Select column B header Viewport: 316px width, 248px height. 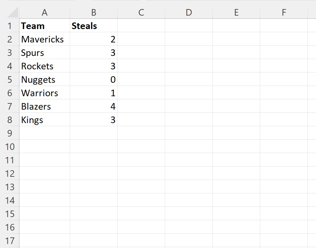coord(94,12)
